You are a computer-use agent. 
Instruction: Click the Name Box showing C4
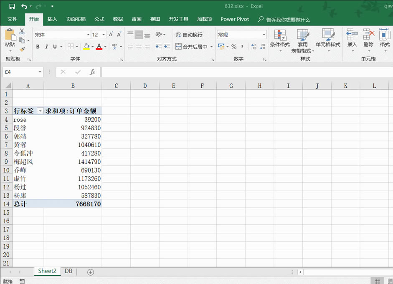point(21,72)
